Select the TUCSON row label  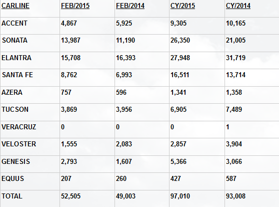(15, 109)
